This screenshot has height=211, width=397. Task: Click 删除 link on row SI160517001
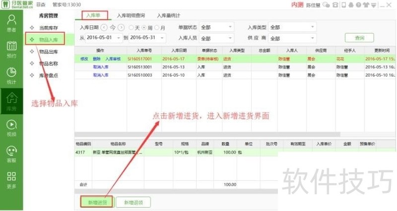[x=97, y=59]
